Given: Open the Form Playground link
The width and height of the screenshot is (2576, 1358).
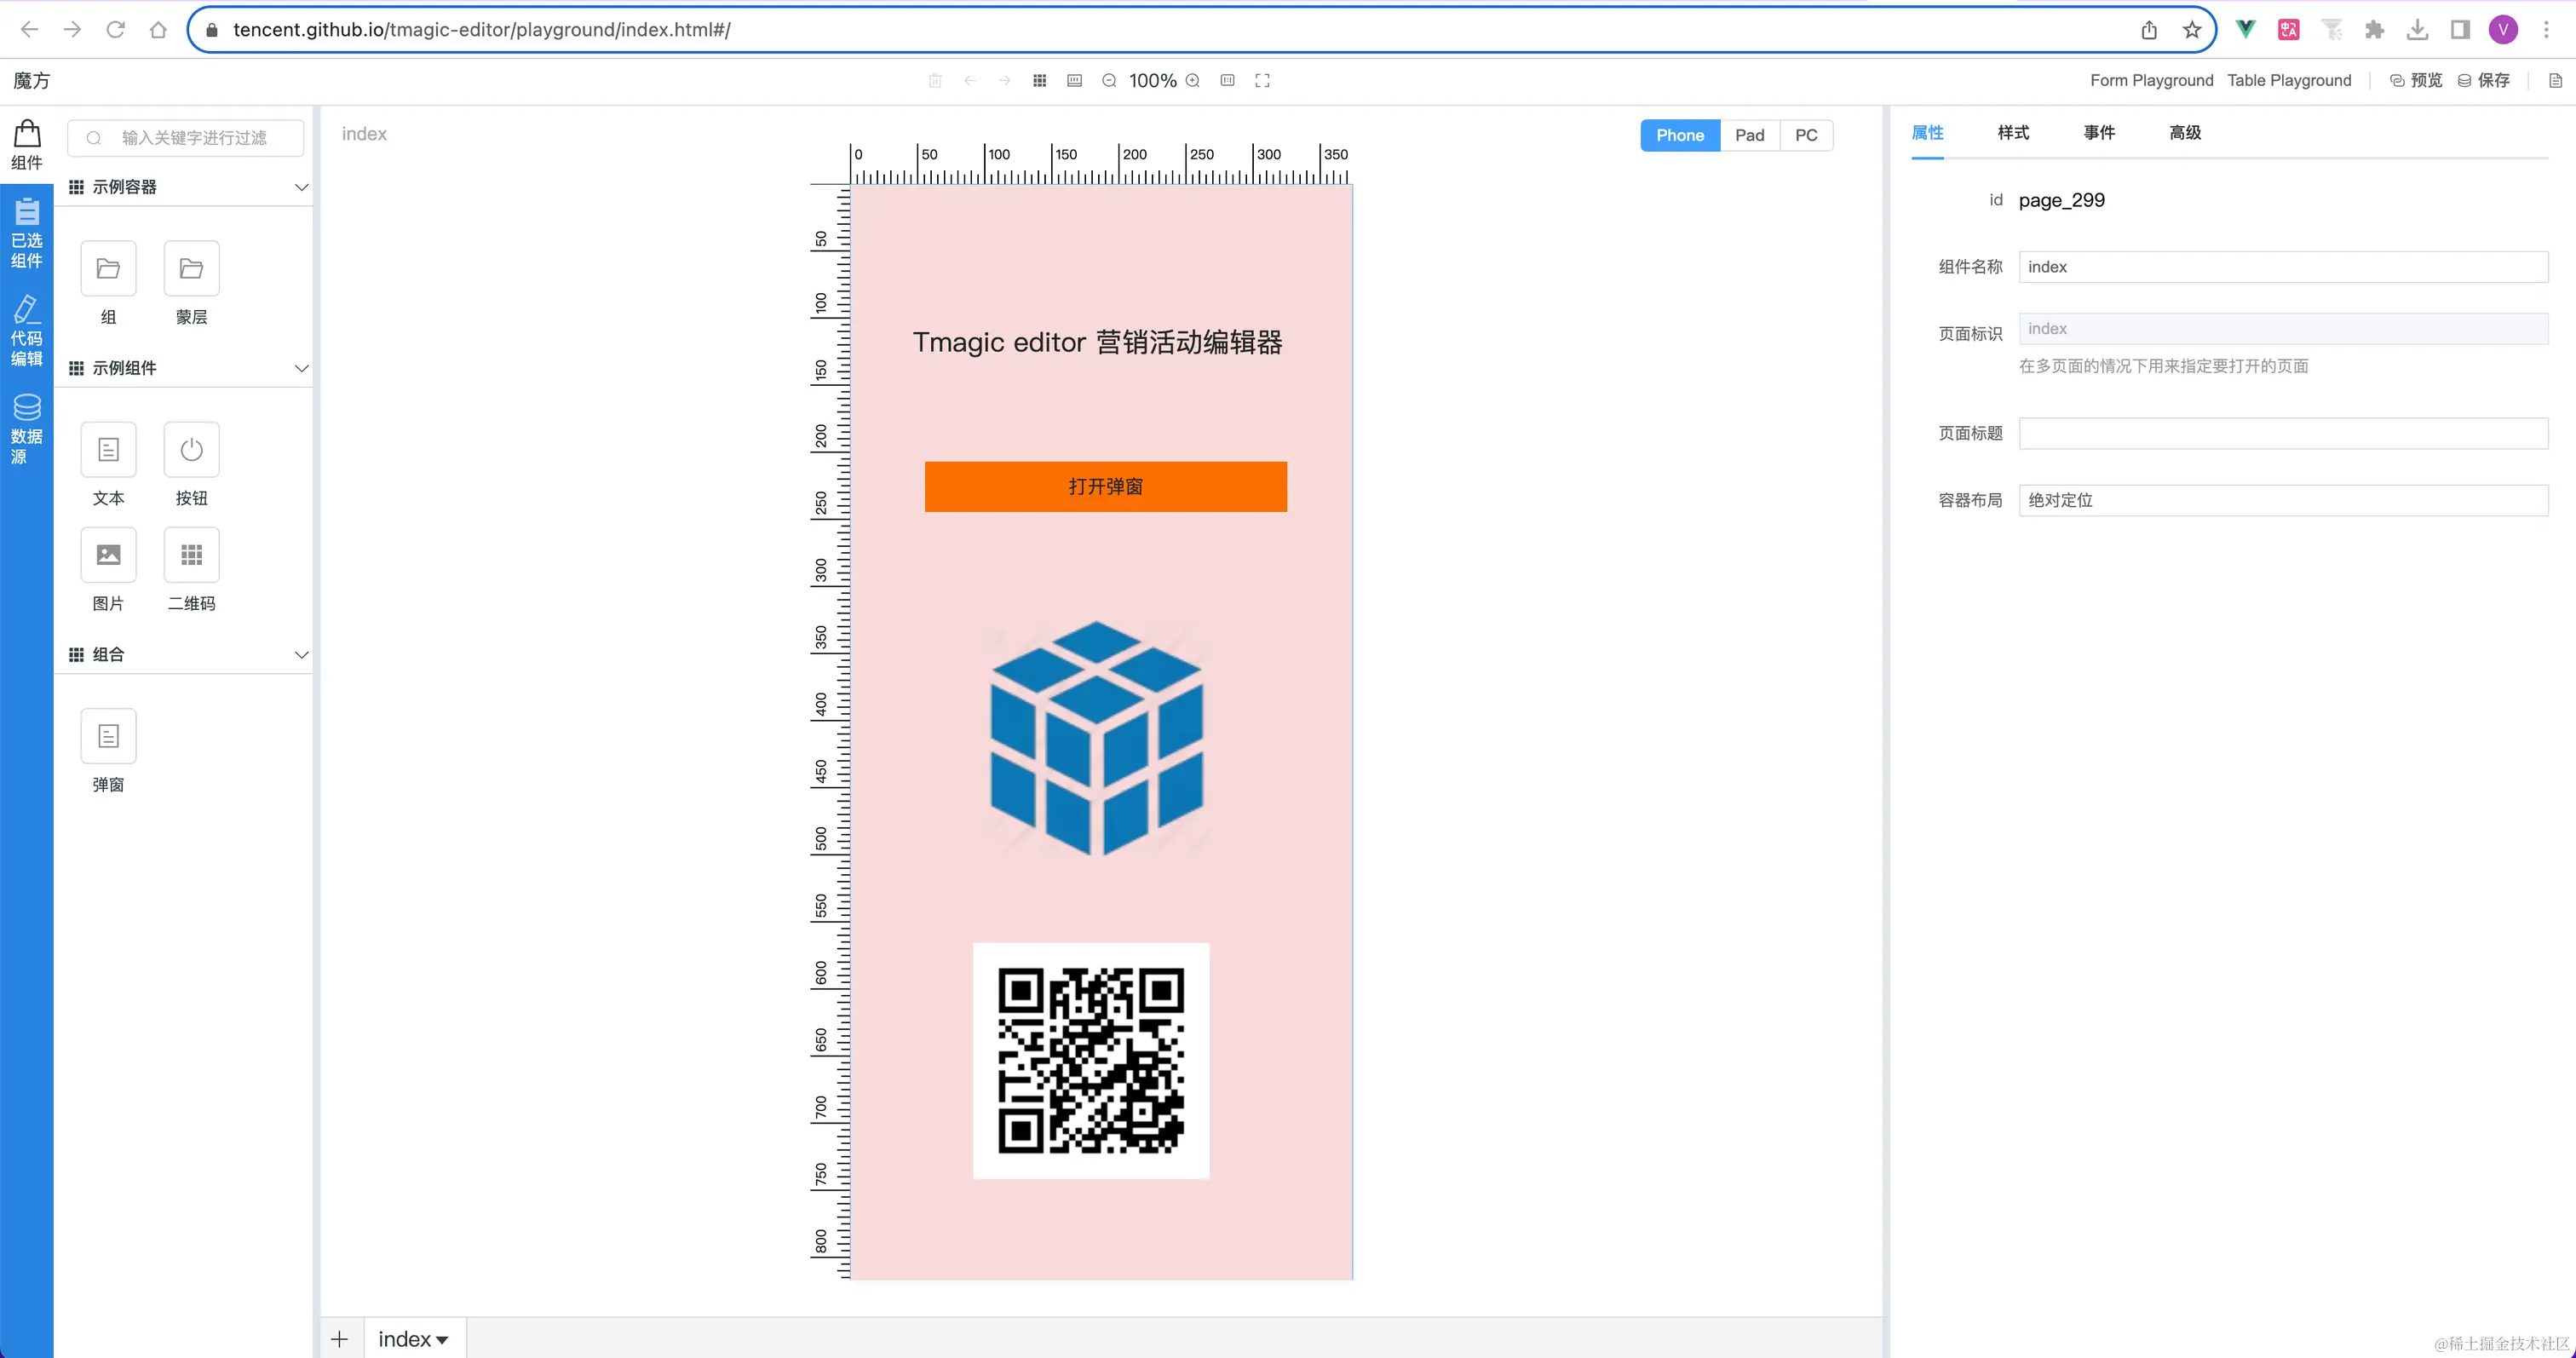Looking at the screenshot, I should click(x=2151, y=81).
